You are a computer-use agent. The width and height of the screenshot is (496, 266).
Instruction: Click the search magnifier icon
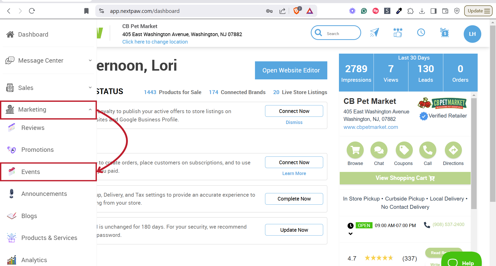(319, 33)
